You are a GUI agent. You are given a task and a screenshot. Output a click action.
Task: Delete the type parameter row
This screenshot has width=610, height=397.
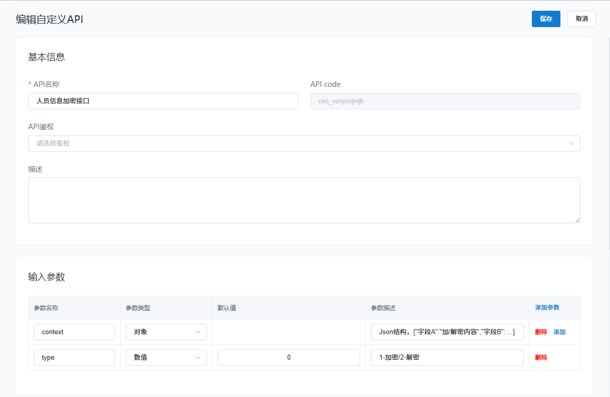(x=541, y=358)
